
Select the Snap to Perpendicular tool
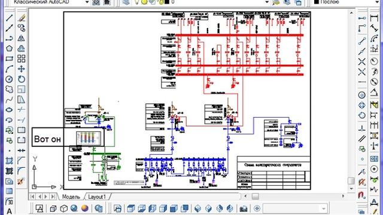362,128
